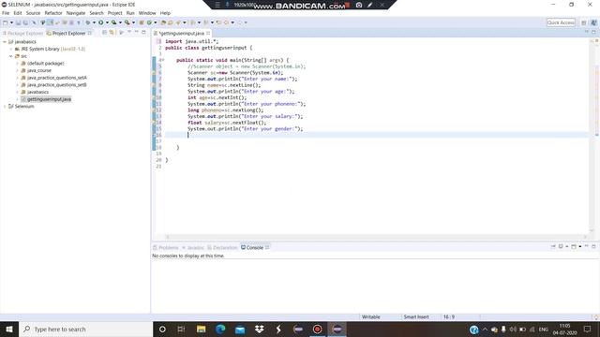Screen dimensions: 600x337
Task: Run the program with green Run button
Action: pyautogui.click(x=101, y=22)
